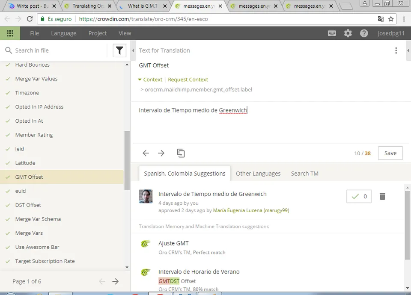Image resolution: width=411 pixels, height=295 pixels.
Task: Click Oro CRM TM icon beside Ajuste GMT
Action: [x=146, y=244]
